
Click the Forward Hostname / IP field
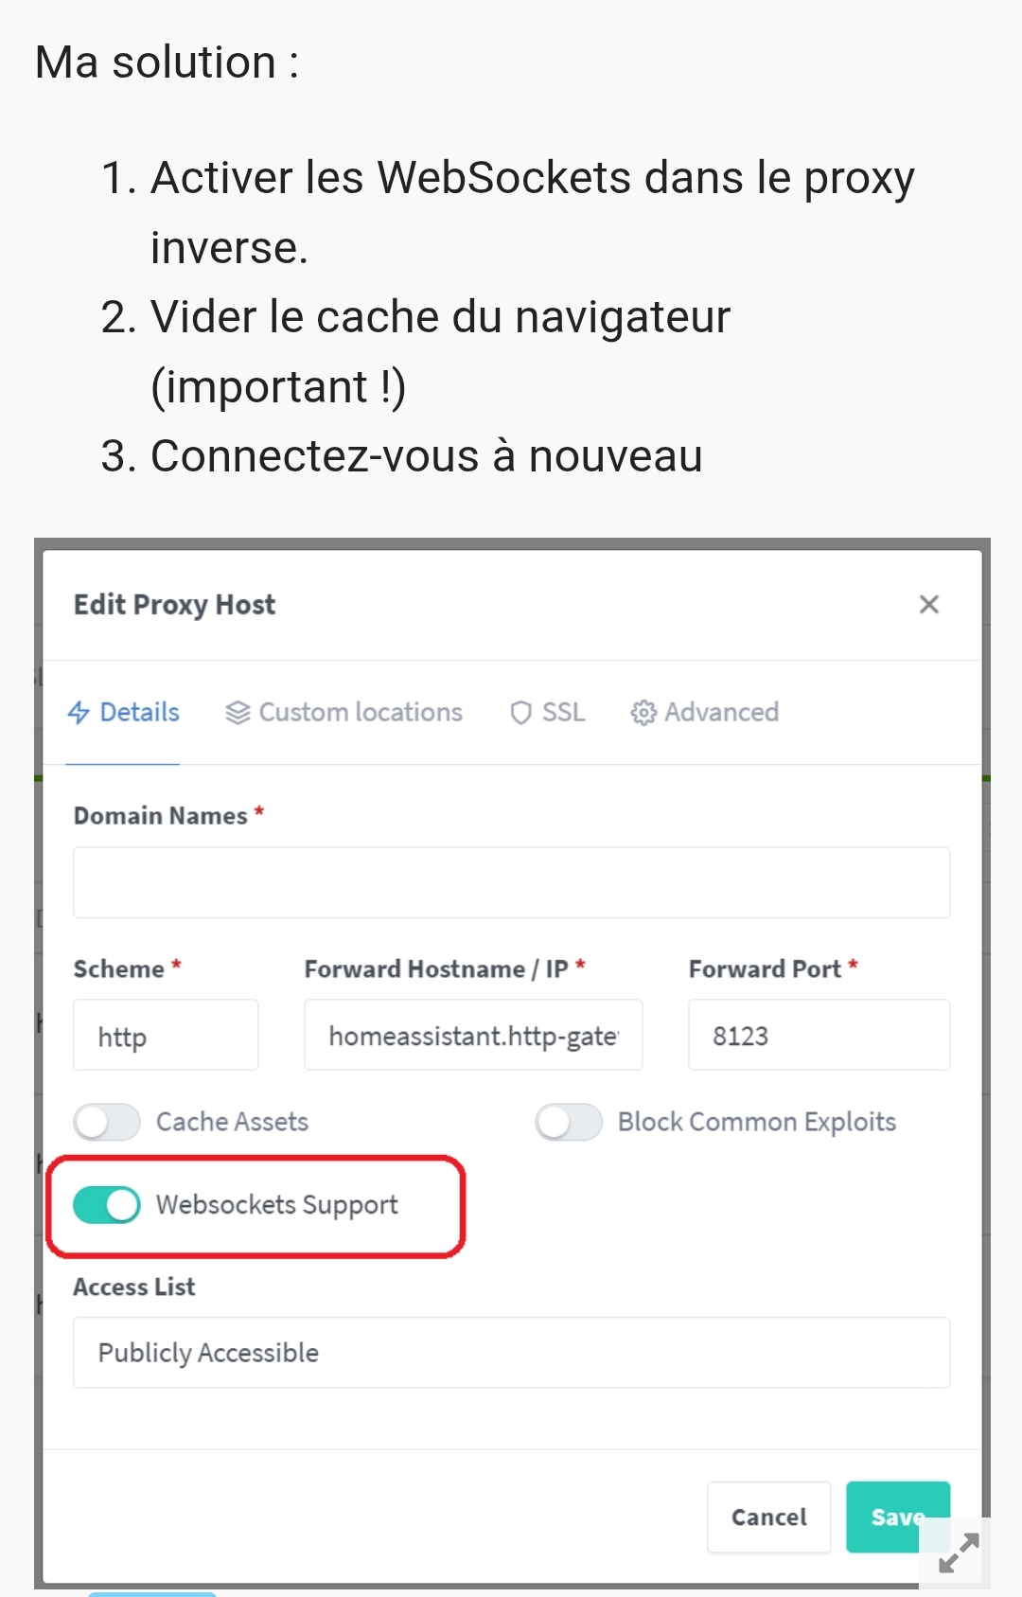point(473,1035)
